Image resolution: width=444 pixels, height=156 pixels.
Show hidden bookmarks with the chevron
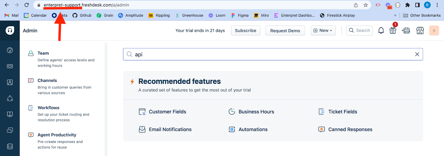click(395, 15)
